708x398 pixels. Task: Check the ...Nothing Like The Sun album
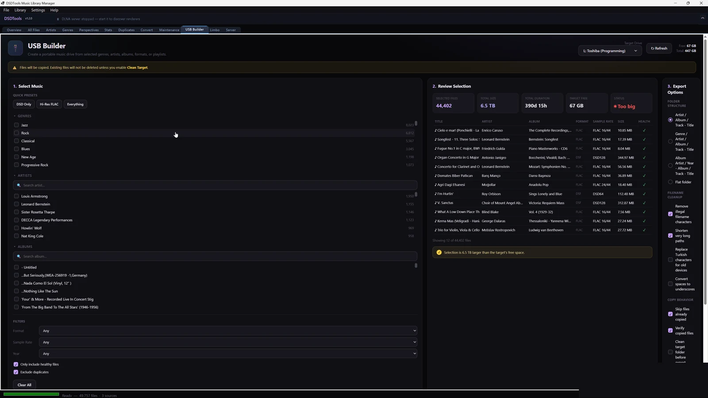[x=16, y=291]
